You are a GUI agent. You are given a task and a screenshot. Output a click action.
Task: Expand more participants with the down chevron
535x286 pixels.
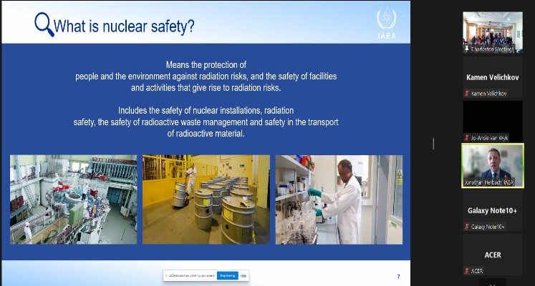pyautogui.click(x=493, y=282)
